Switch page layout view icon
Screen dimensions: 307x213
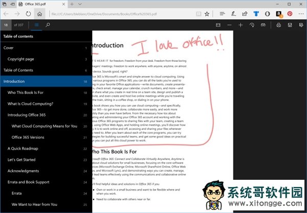263,25
